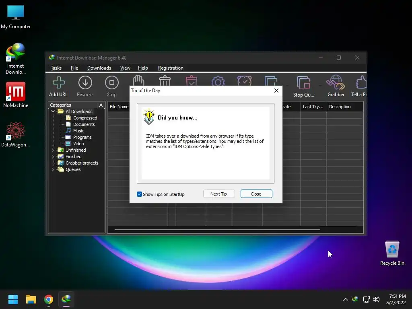Open the File menu
Image resolution: width=412 pixels, height=309 pixels.
(74, 68)
